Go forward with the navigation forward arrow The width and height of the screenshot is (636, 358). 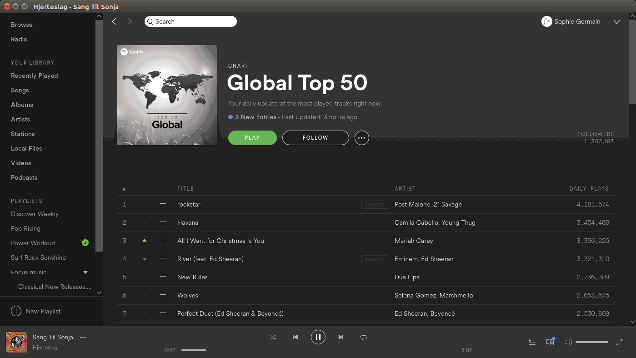pos(130,21)
